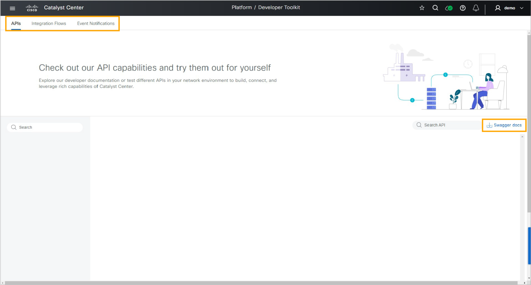Click the scroll down arrow at bottom right
This screenshot has height=285, width=531.
(x=529, y=278)
